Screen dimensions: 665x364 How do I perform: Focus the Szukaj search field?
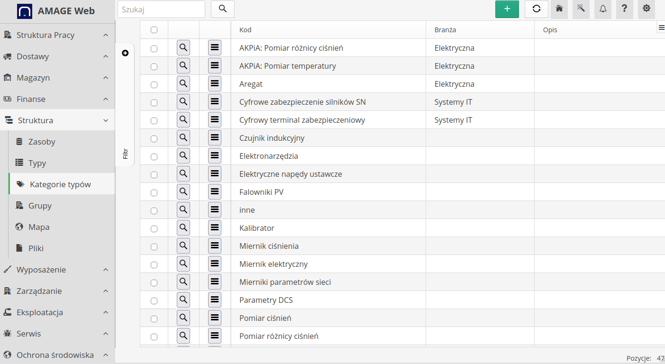[x=161, y=9]
